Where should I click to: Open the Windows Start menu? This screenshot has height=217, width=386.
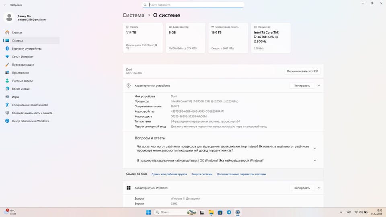point(148,212)
